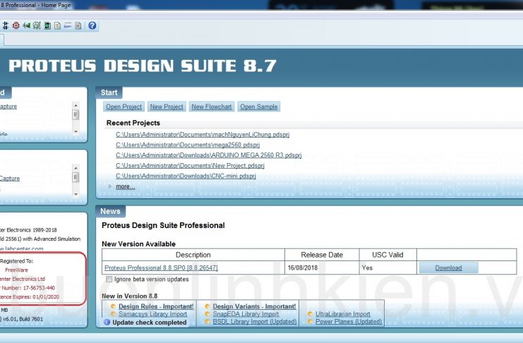
Task: Open the more... recent projects link
Action: pos(126,186)
